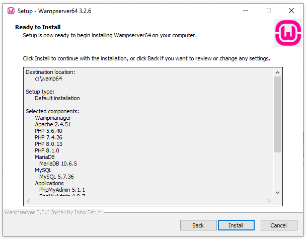Viewport: 306px width, 239px height.
Task: Click the horizontal scrollbar right arrow
Action: point(269,201)
